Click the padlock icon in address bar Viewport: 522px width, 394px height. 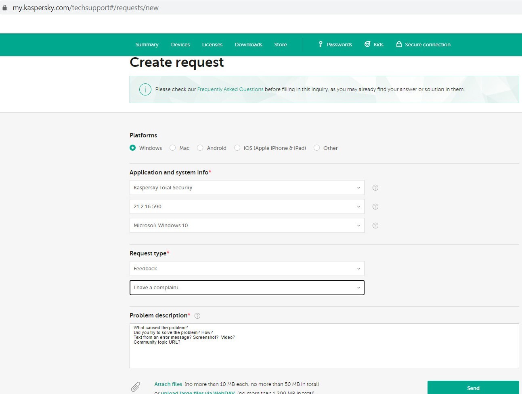pyautogui.click(x=5, y=8)
